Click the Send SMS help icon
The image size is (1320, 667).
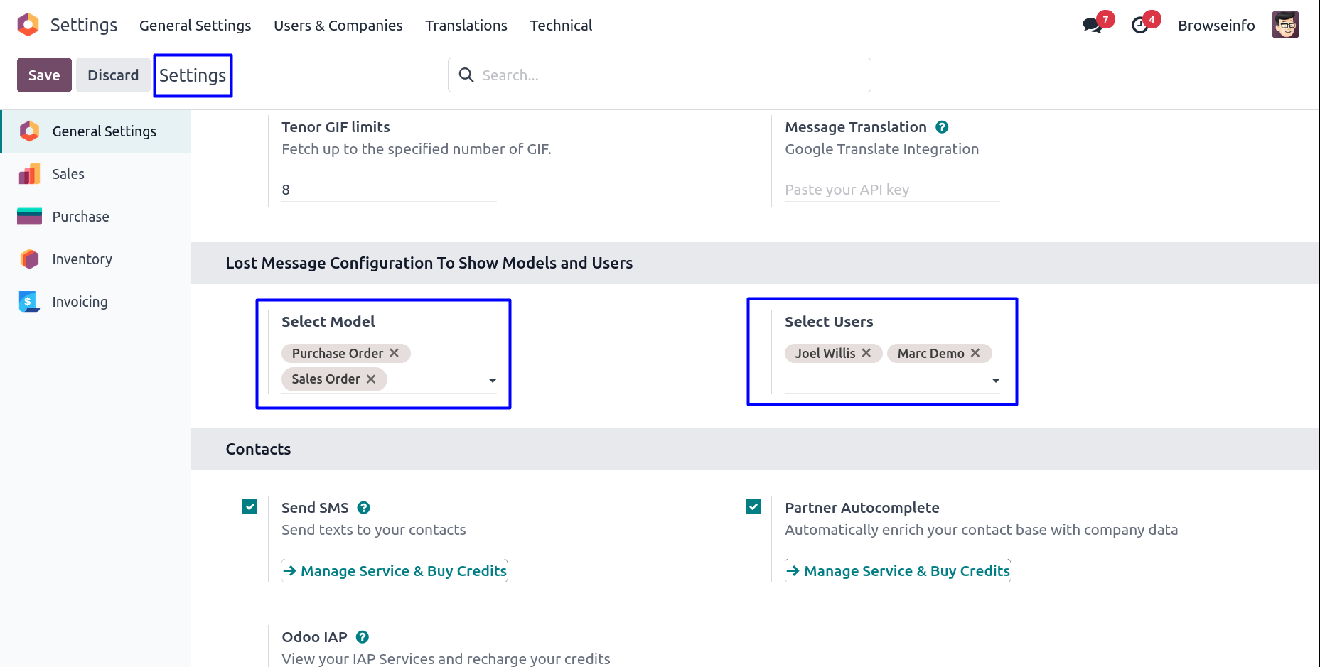click(x=363, y=508)
